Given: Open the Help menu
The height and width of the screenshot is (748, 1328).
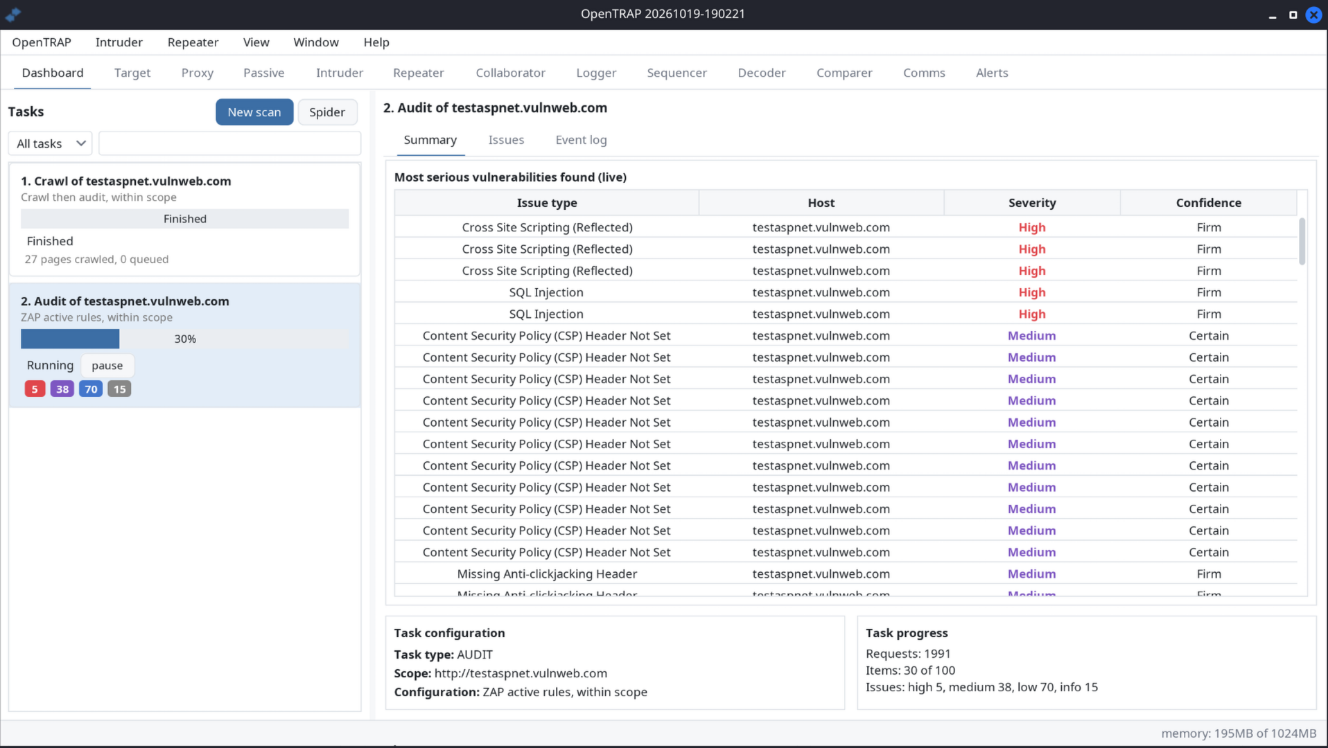Looking at the screenshot, I should tap(376, 42).
